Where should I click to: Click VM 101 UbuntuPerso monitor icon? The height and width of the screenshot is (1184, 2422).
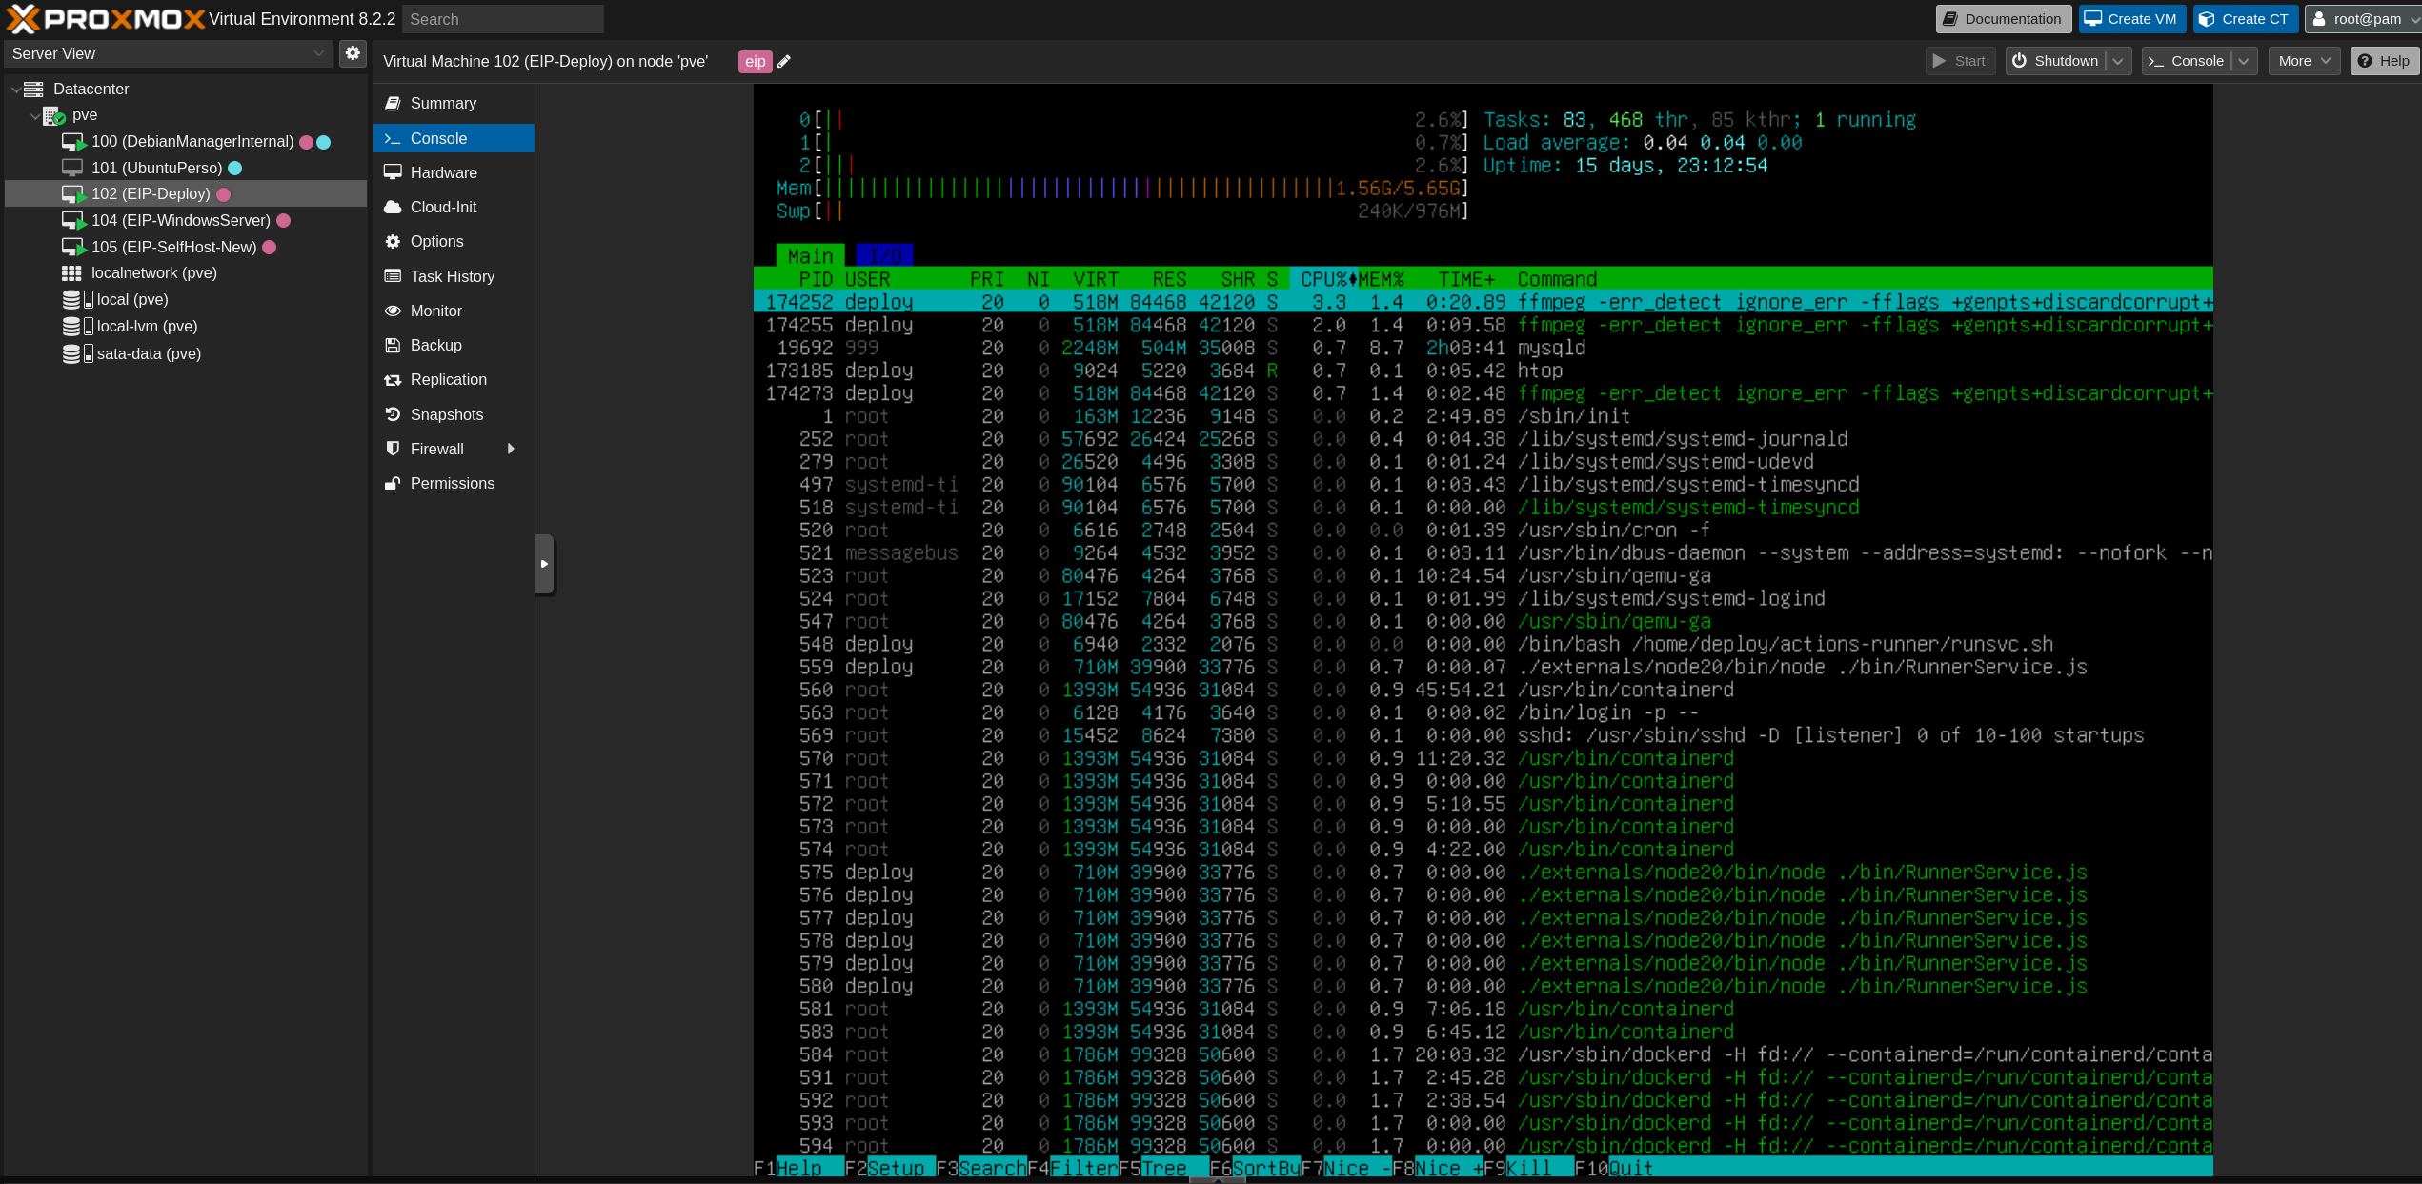72,168
